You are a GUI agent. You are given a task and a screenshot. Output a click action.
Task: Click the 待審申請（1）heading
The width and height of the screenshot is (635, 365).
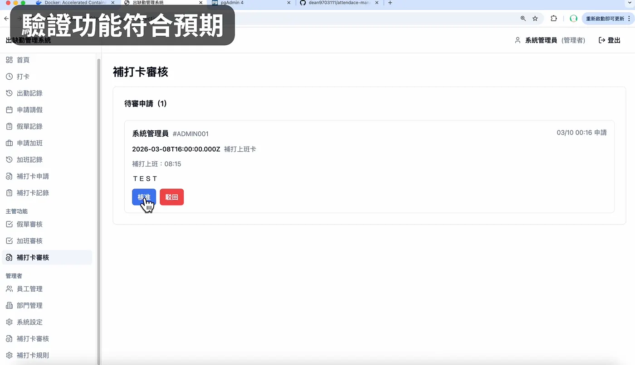click(146, 104)
